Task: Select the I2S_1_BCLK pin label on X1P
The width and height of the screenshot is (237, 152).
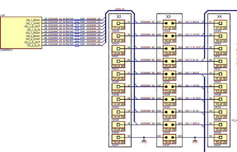Action: (x=33, y=20)
